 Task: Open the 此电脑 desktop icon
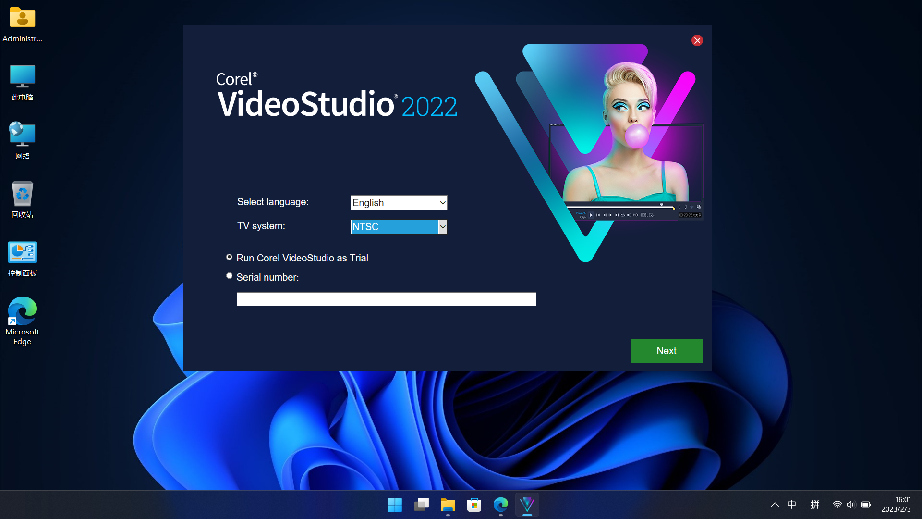22,83
